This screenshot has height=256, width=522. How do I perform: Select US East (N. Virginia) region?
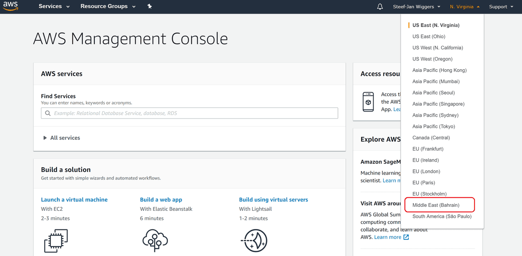click(x=436, y=25)
